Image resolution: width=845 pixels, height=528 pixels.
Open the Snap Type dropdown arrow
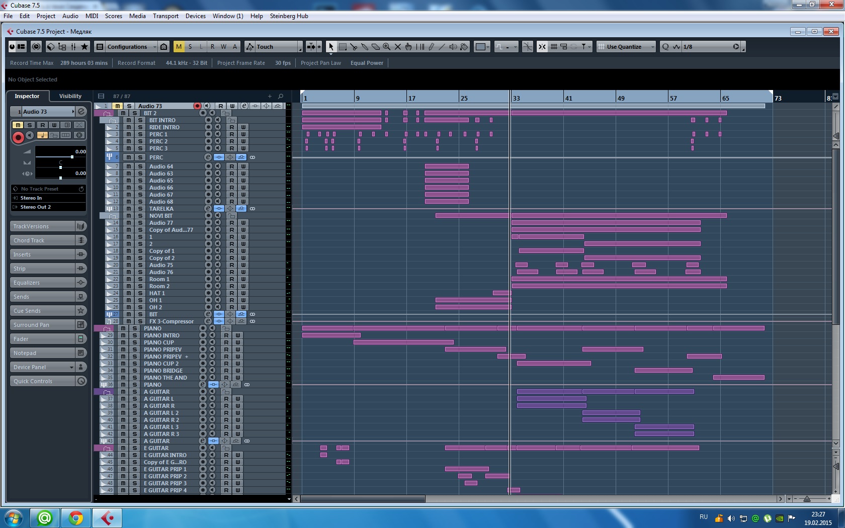589,47
